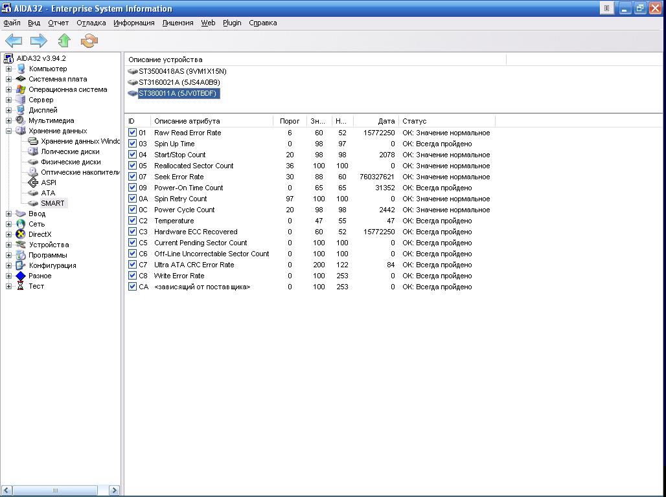This screenshot has height=497, width=666.
Task: Open the ASPI icon
Action: coord(32,182)
